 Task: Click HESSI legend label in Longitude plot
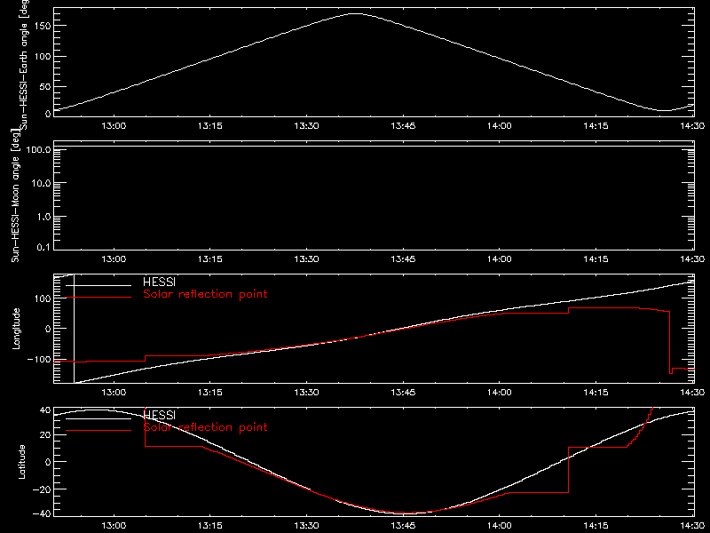(x=159, y=282)
